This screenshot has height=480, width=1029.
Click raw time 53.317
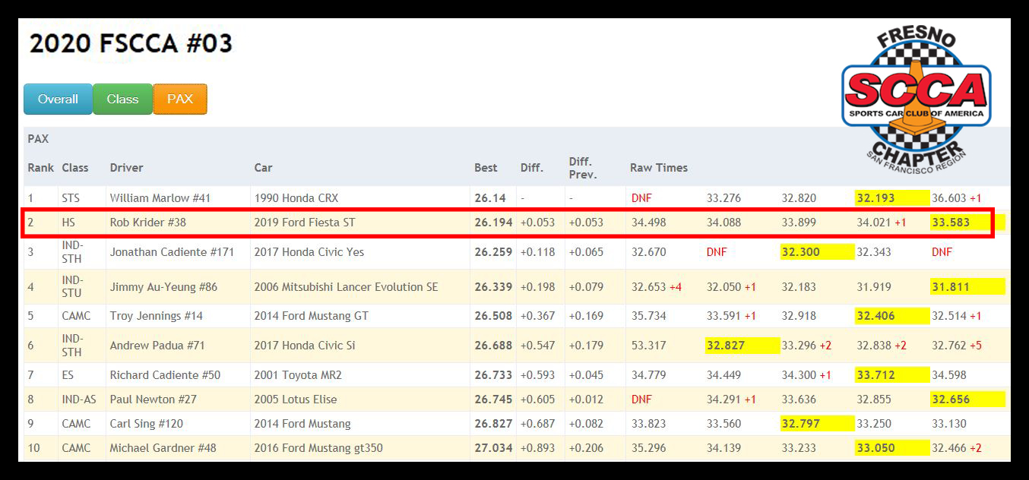click(648, 345)
